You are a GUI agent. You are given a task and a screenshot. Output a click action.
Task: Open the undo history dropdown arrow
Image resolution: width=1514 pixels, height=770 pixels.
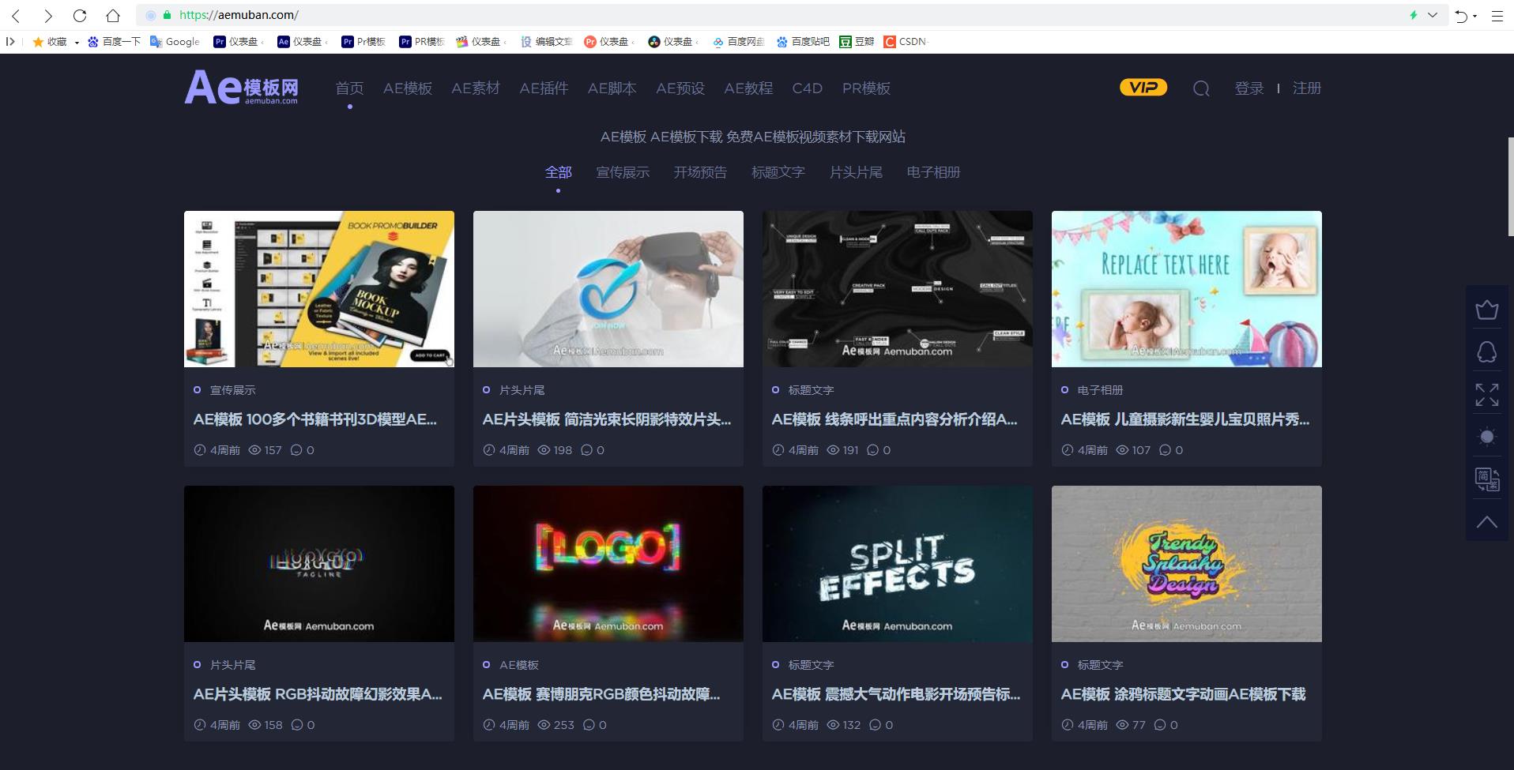[x=1474, y=14]
